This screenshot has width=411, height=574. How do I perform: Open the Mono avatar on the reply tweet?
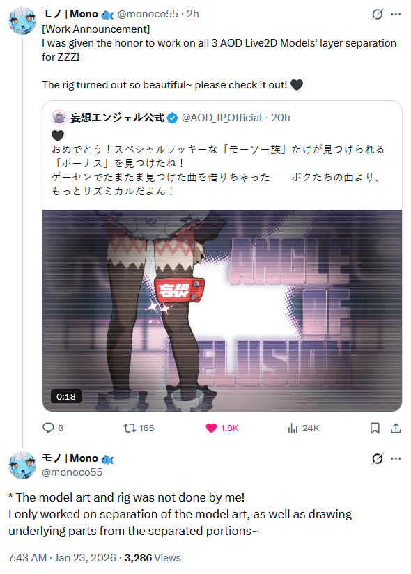22,465
